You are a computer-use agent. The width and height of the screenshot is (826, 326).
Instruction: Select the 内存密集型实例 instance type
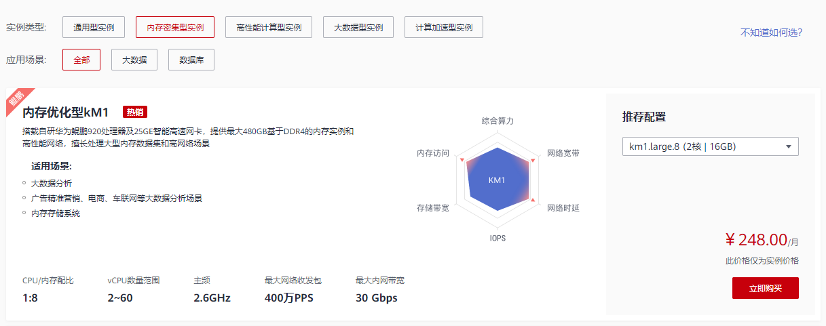pyautogui.click(x=175, y=28)
